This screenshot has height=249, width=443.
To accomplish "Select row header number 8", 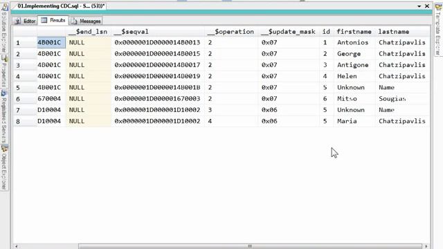I will click(25, 122).
